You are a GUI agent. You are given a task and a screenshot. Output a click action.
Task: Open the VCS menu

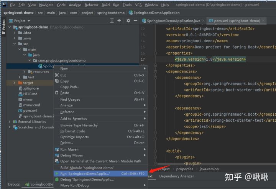point(138,5)
